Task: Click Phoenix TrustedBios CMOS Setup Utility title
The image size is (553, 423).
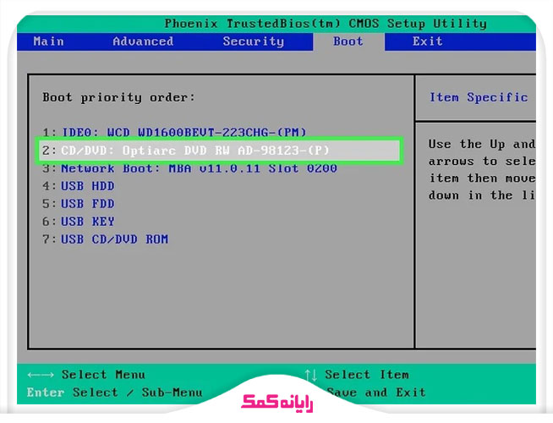Action: pyautogui.click(x=326, y=24)
